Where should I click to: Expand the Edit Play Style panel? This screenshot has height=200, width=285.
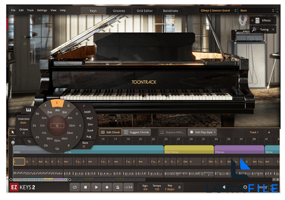[x=203, y=133]
